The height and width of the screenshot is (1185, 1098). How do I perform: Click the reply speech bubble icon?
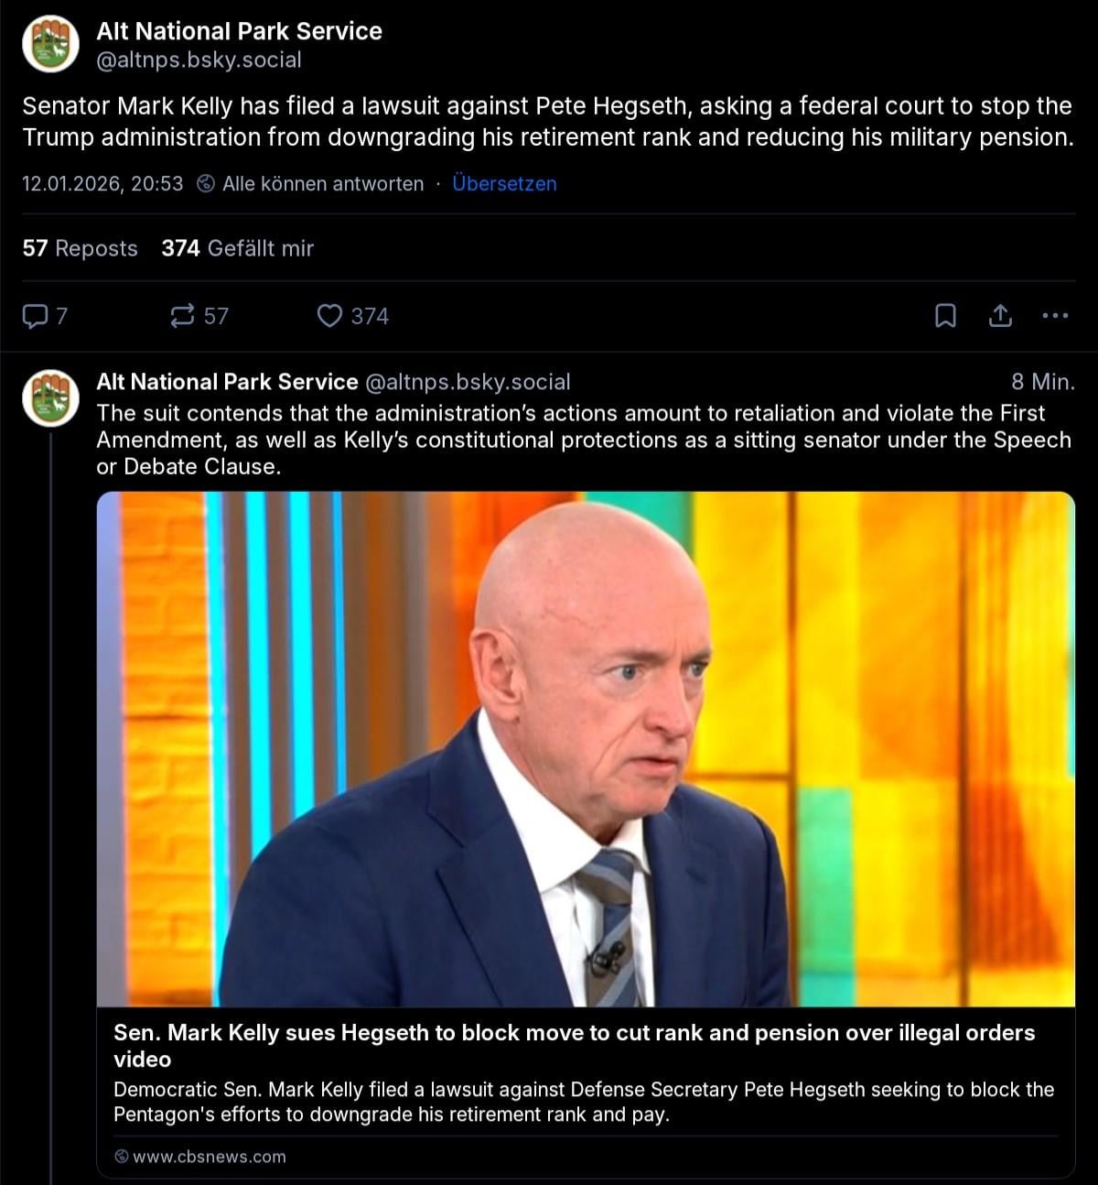35,316
